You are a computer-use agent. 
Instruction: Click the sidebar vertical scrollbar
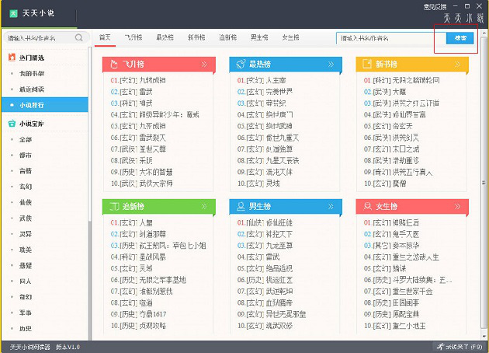(x=90, y=135)
